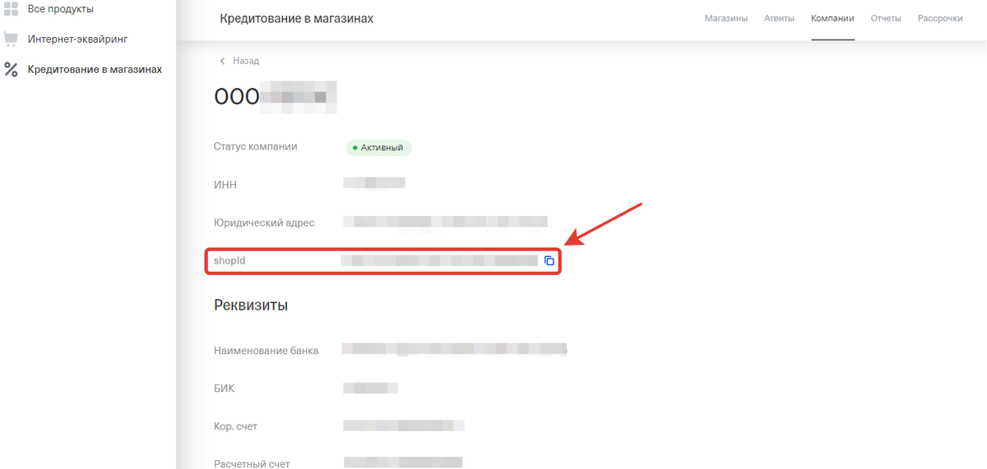987x469 pixels.
Task: Click the blurred БИК value
Action: [371, 388]
